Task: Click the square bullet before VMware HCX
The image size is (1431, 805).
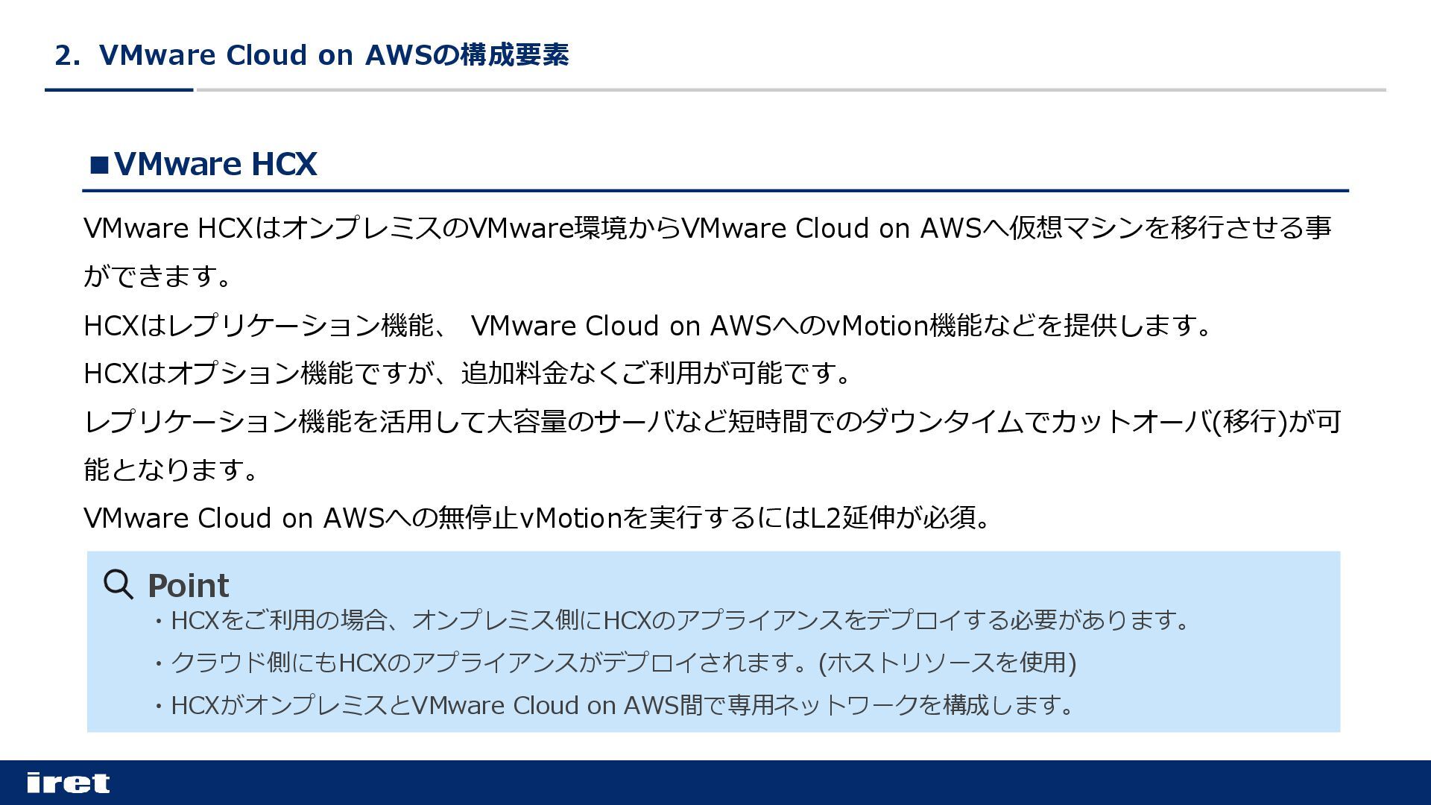Action: pyautogui.click(x=99, y=165)
